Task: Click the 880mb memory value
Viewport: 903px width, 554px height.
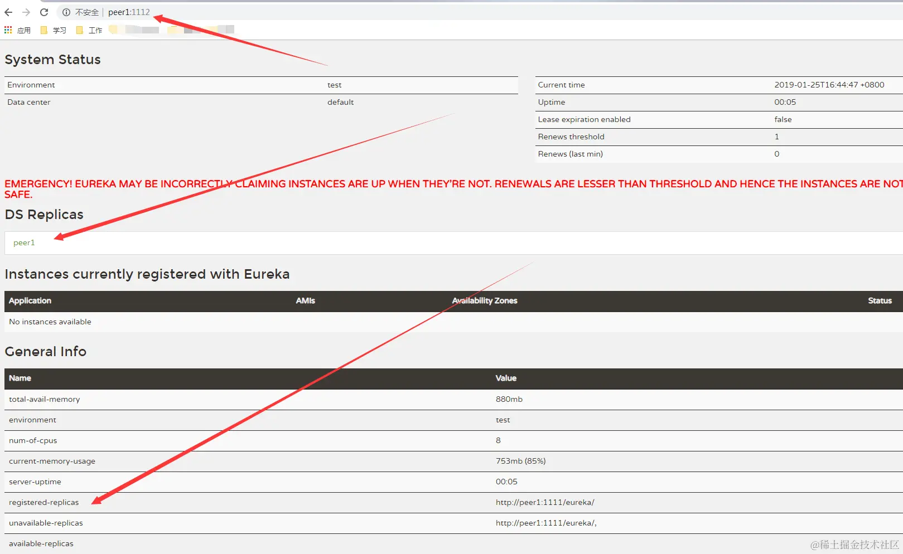Action: pos(509,399)
